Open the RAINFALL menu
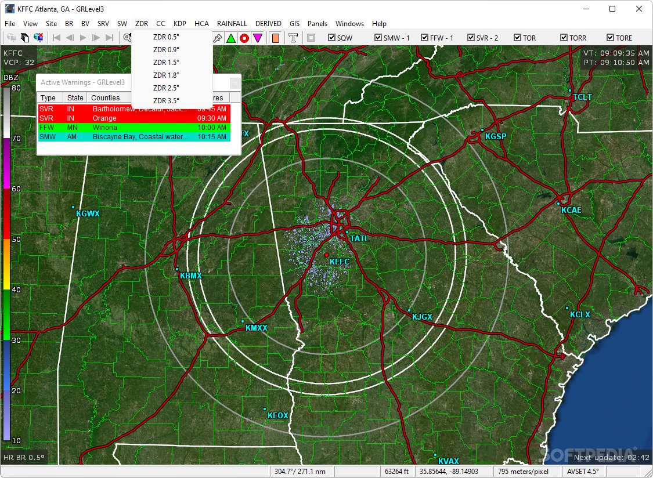Viewport: 653px width, 478px height. click(x=232, y=24)
